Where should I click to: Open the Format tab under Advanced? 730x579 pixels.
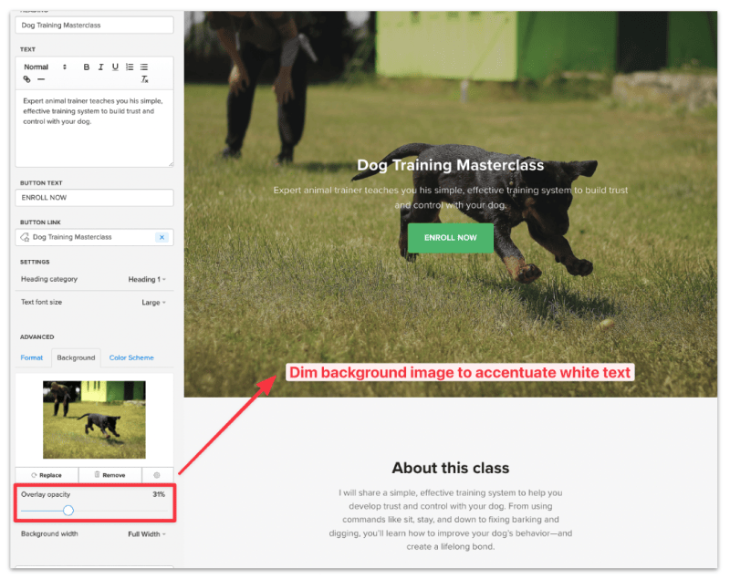(x=31, y=357)
